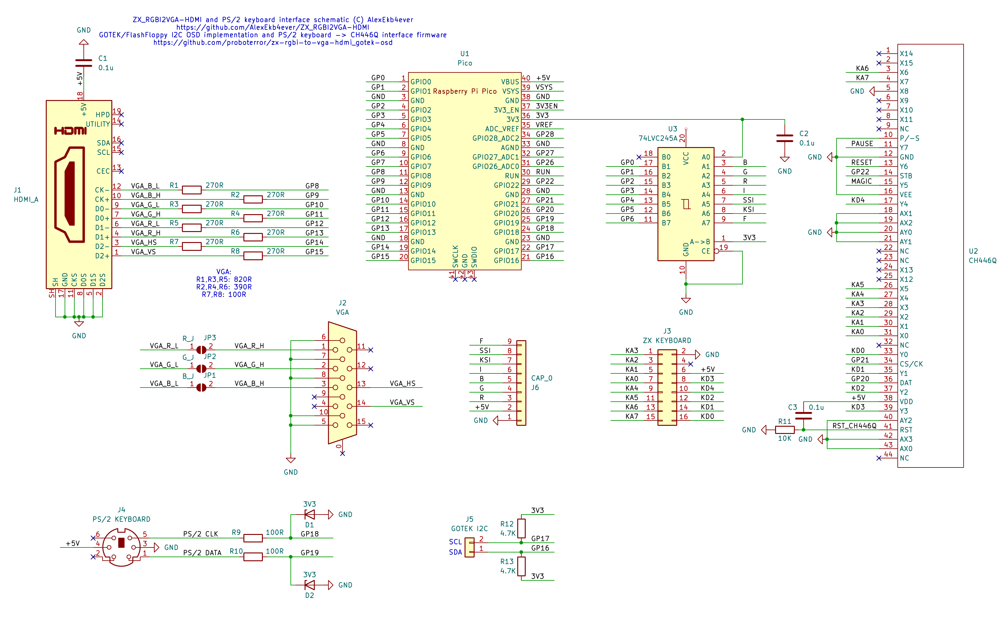This screenshot has width=1005, height=618.
Task: Select resistor R12 4.7K symbol
Action: pyautogui.click(x=521, y=529)
